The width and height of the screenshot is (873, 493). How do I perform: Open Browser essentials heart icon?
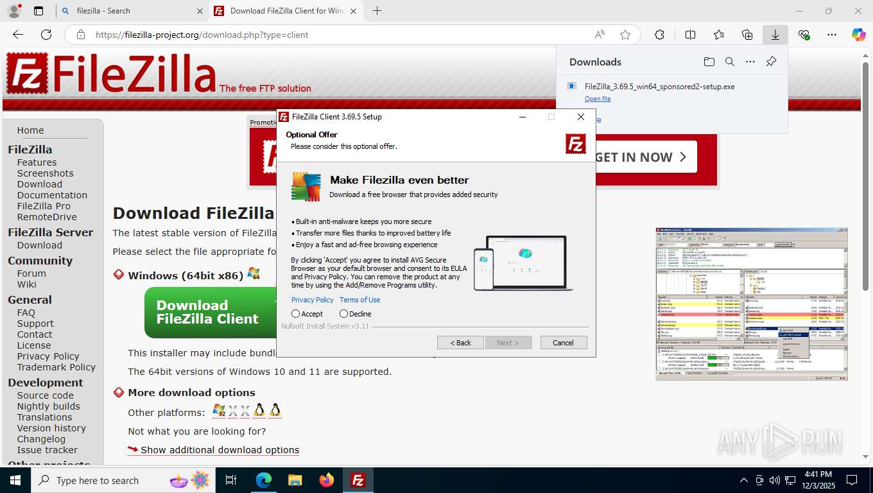(x=804, y=35)
